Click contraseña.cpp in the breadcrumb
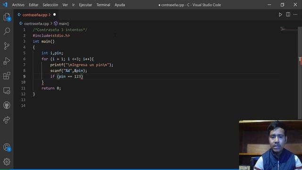Image resolution: width=302 pixels, height=170 pixels. point(36,24)
